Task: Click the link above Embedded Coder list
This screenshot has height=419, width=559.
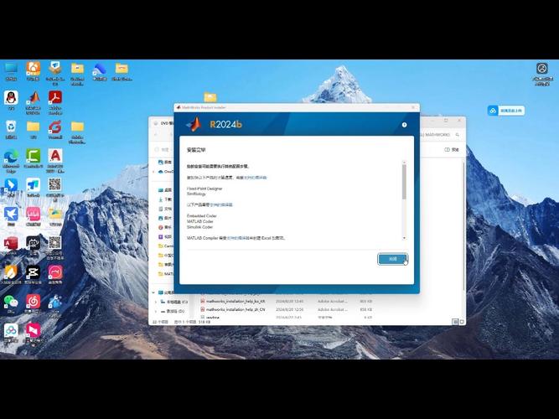Action: (x=221, y=204)
